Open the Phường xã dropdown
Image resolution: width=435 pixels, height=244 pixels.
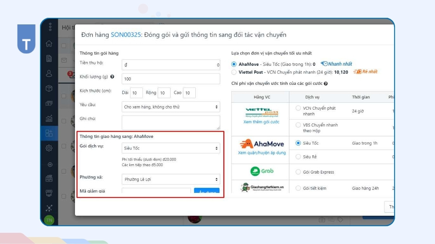(171, 179)
